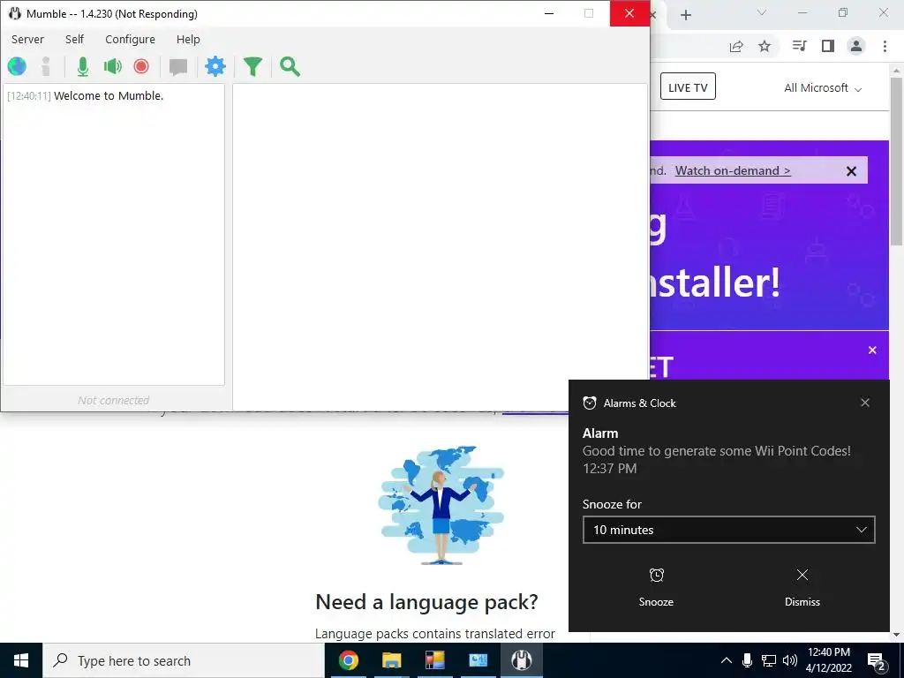Open Chrome from the taskbar

click(348, 660)
